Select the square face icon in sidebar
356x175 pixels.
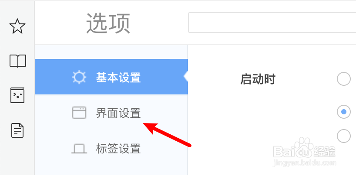coord(17,95)
